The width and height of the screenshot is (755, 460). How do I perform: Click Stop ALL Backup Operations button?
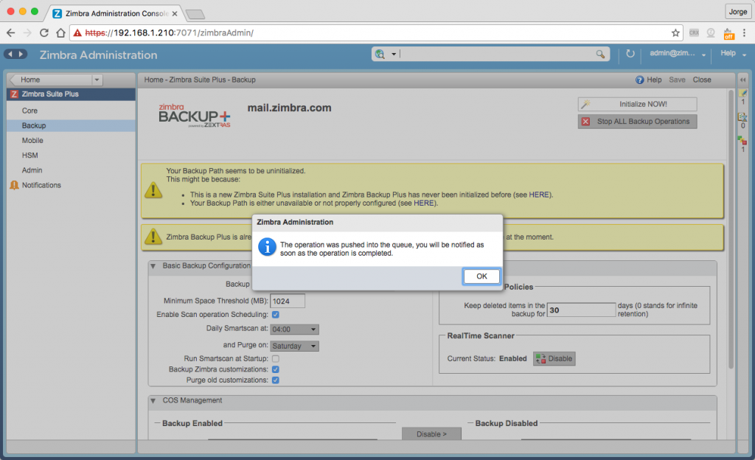pos(637,121)
